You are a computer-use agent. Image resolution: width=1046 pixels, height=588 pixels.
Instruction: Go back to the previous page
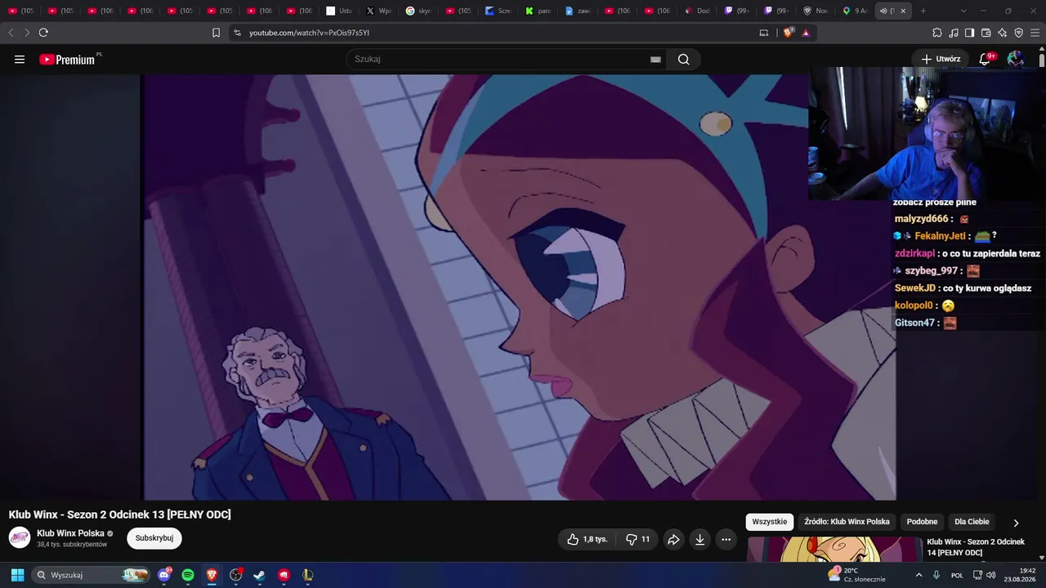(11, 33)
